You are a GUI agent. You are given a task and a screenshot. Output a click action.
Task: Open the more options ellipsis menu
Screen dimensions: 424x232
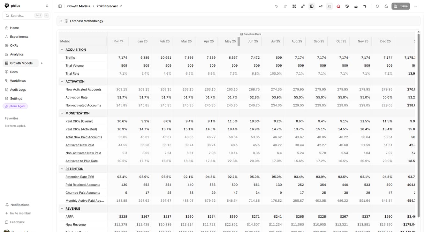point(415,6)
